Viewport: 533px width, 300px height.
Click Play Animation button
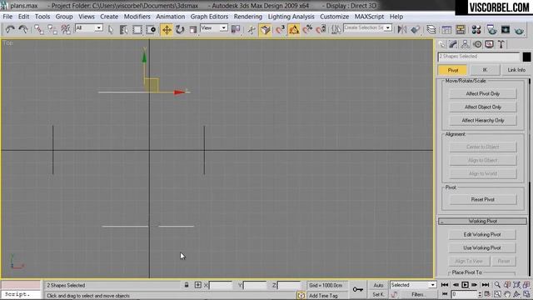(465, 285)
